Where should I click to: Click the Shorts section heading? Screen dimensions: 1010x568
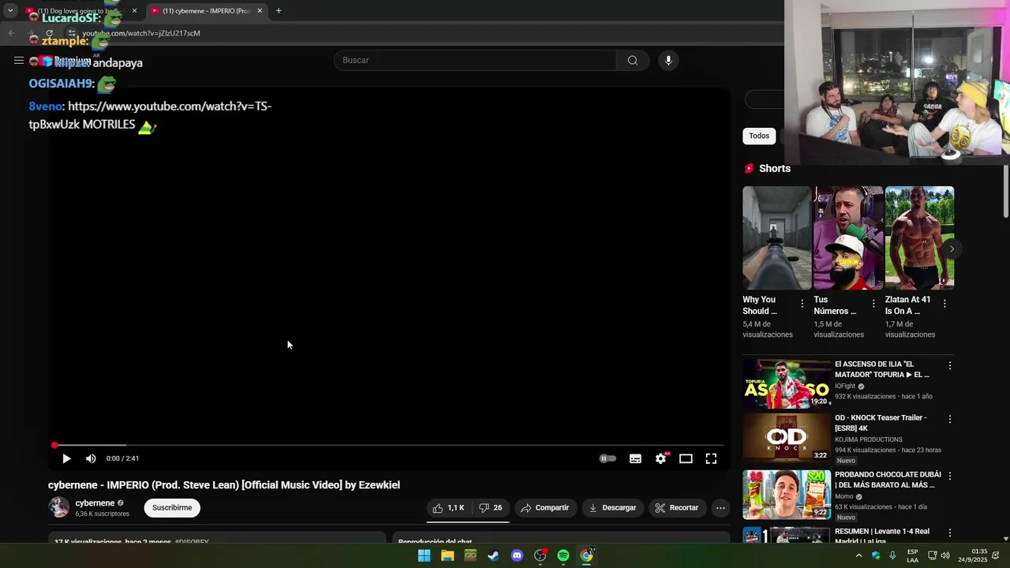coord(775,169)
